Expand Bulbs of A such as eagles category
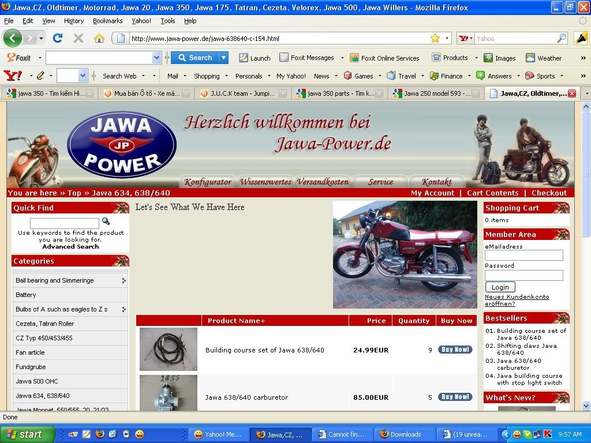The width and height of the screenshot is (591, 443). (124, 309)
